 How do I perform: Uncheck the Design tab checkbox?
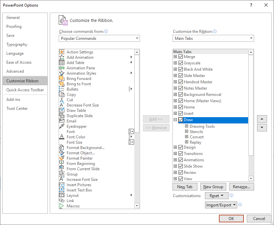pos(181,147)
